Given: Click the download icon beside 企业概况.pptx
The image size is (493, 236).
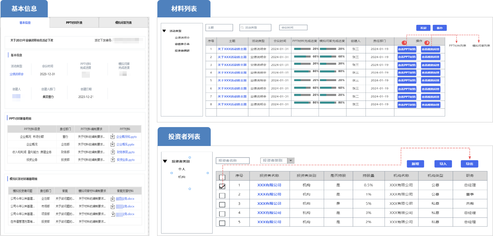Looking at the screenshot, I should pyautogui.click(x=112, y=144).
